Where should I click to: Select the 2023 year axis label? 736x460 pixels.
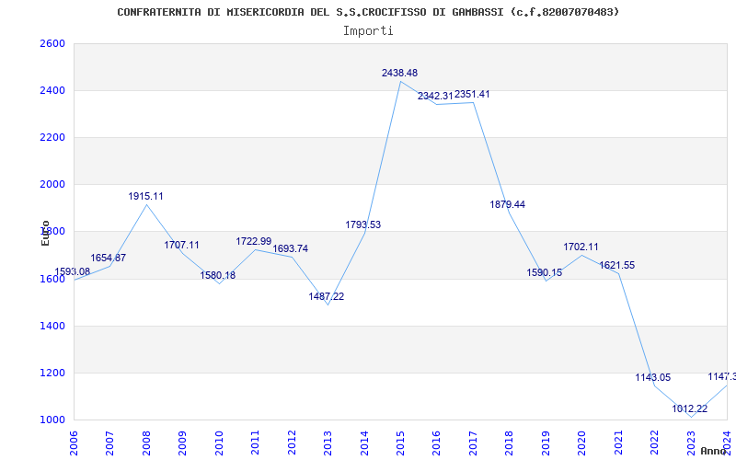691,443
